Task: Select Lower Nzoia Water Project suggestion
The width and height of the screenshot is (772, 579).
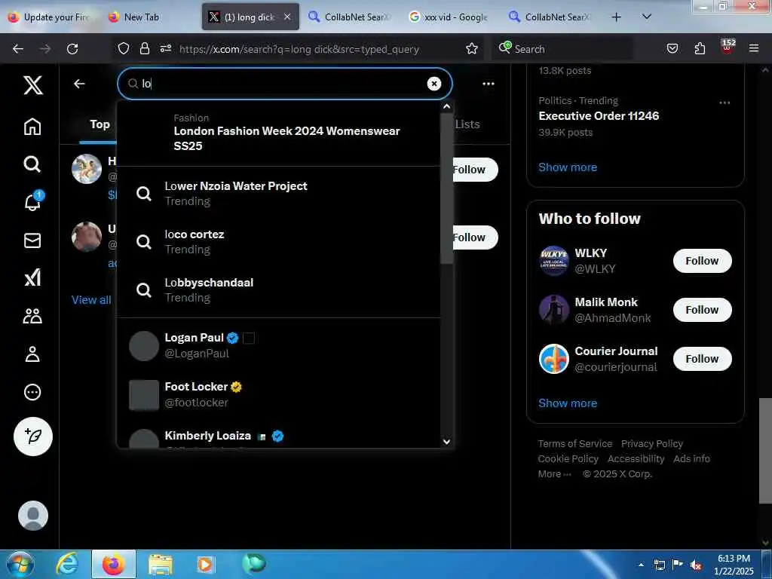Action: (278, 194)
